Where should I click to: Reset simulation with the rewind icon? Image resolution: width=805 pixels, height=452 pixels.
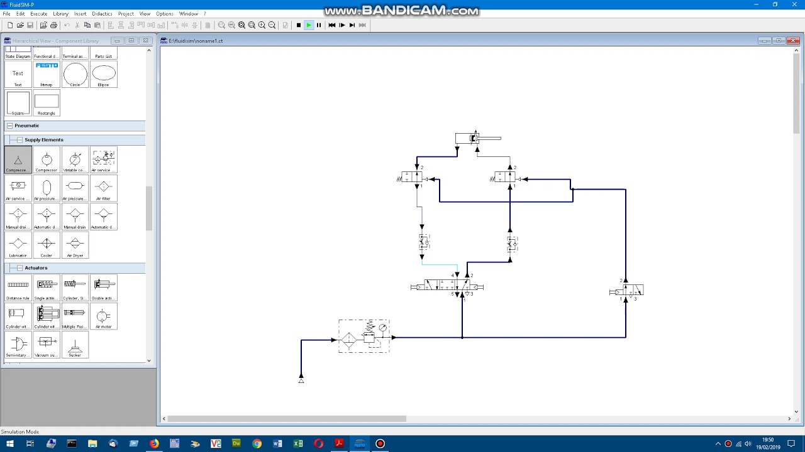pos(332,25)
